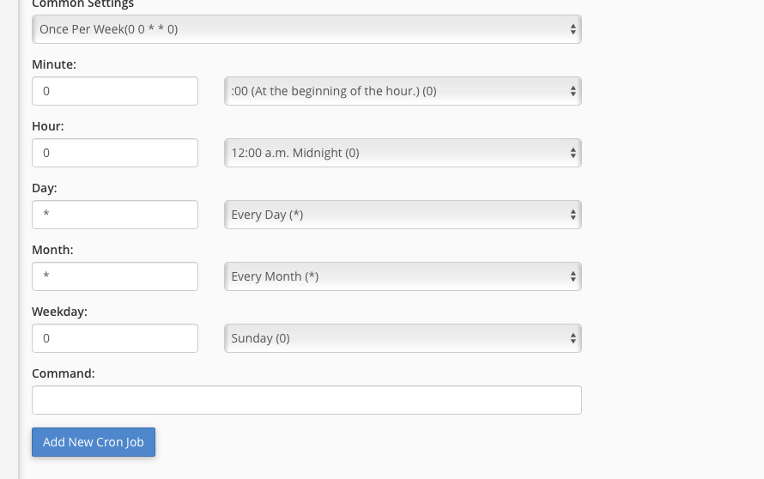Click the 'Weekday:' field label
This screenshot has width=764, height=479.
click(60, 312)
